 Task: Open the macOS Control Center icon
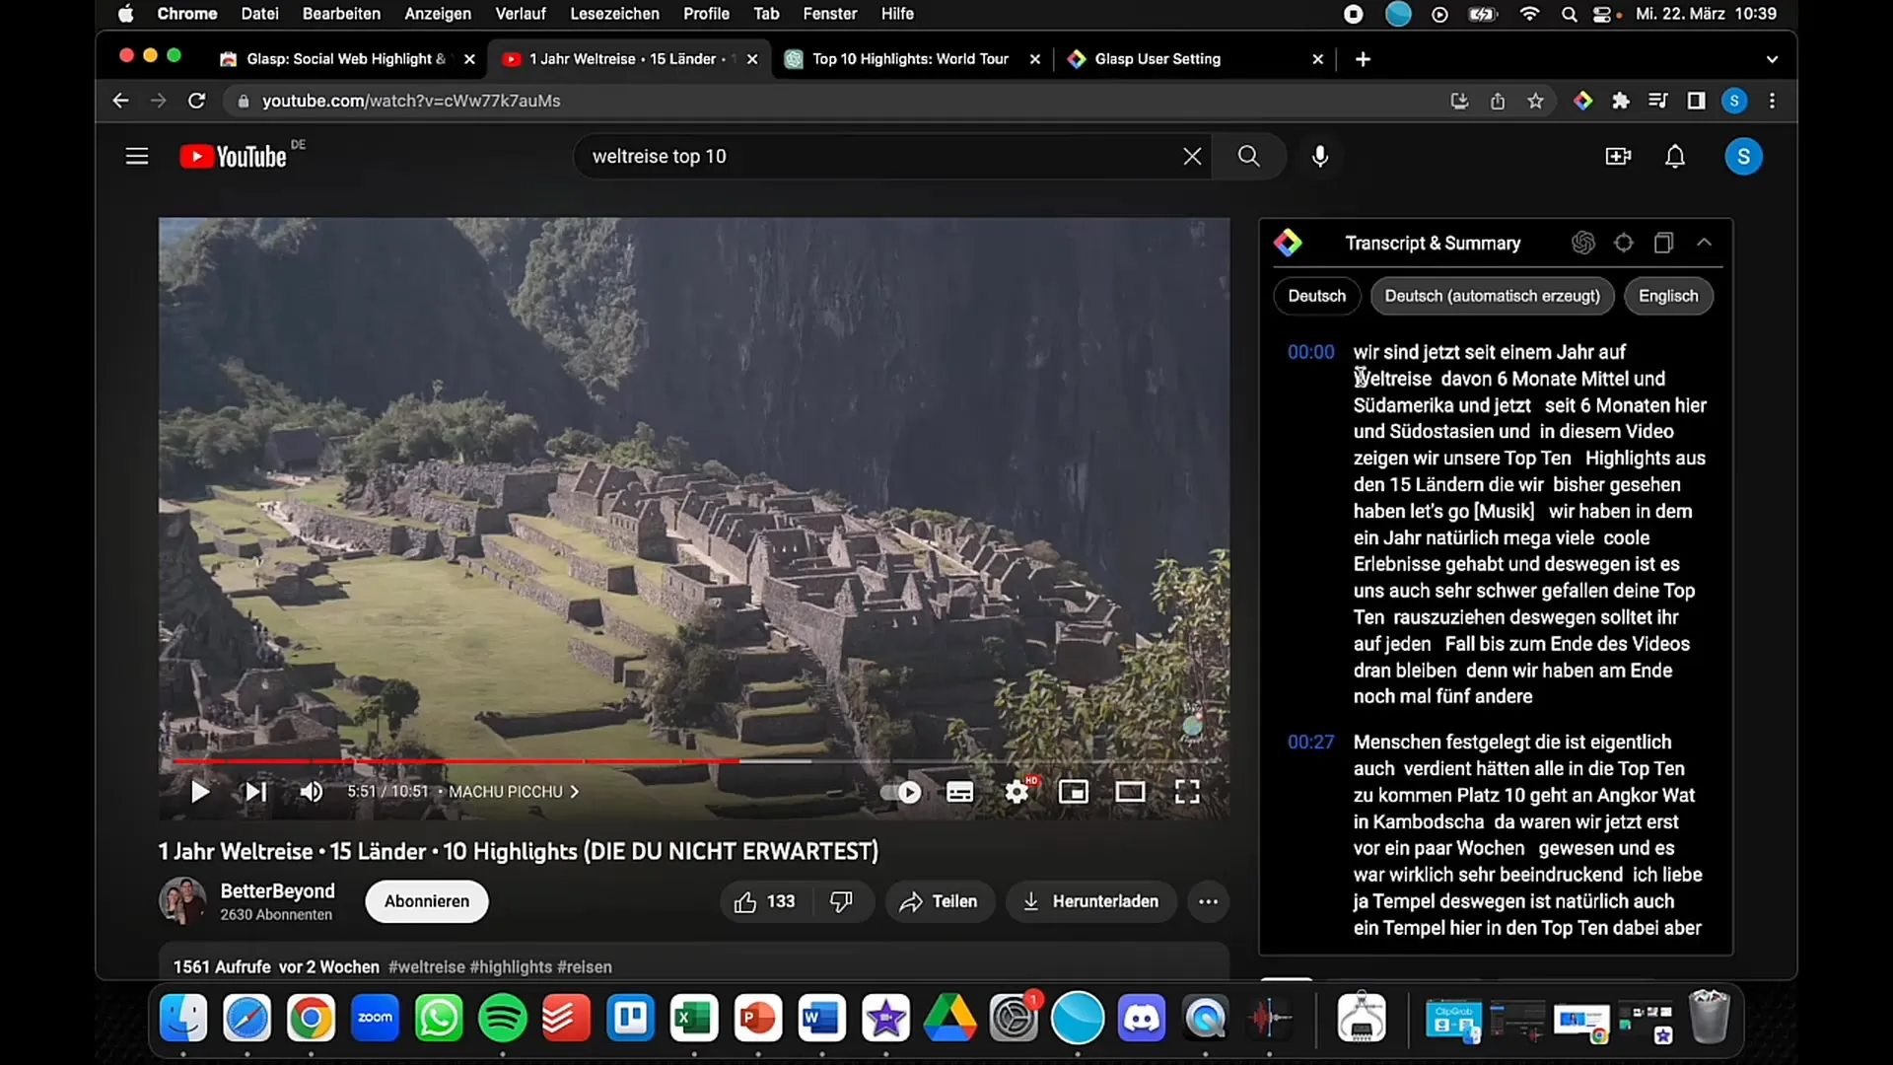tap(1602, 14)
